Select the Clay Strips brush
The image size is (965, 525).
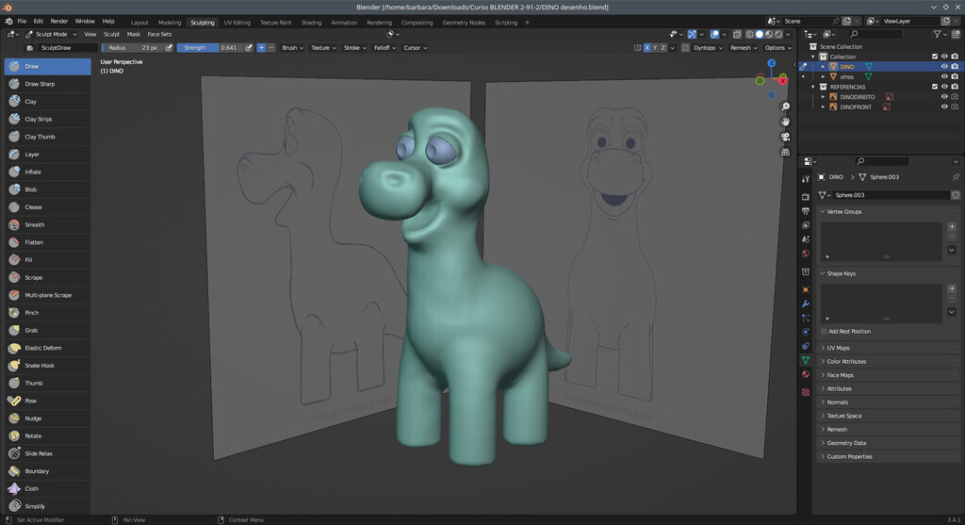click(x=38, y=119)
